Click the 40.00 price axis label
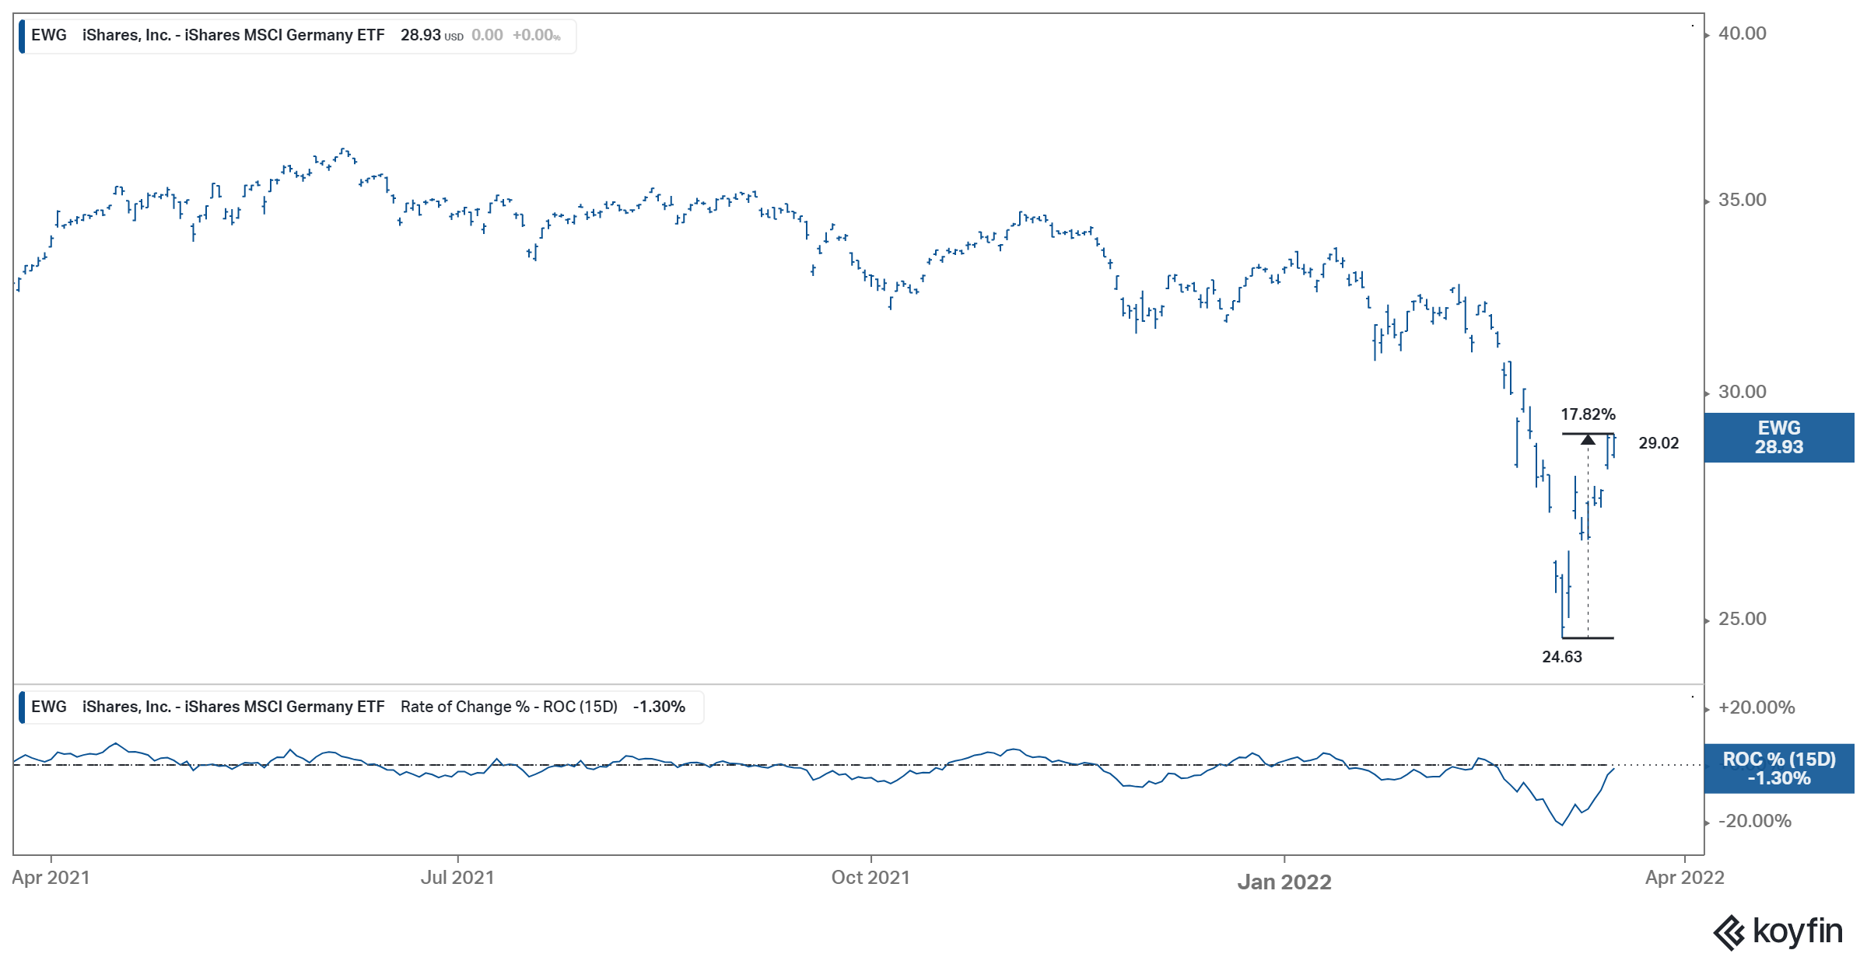This screenshot has height=964, width=1867. tap(1742, 33)
